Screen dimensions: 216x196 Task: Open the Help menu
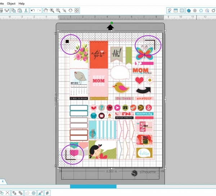22,4
